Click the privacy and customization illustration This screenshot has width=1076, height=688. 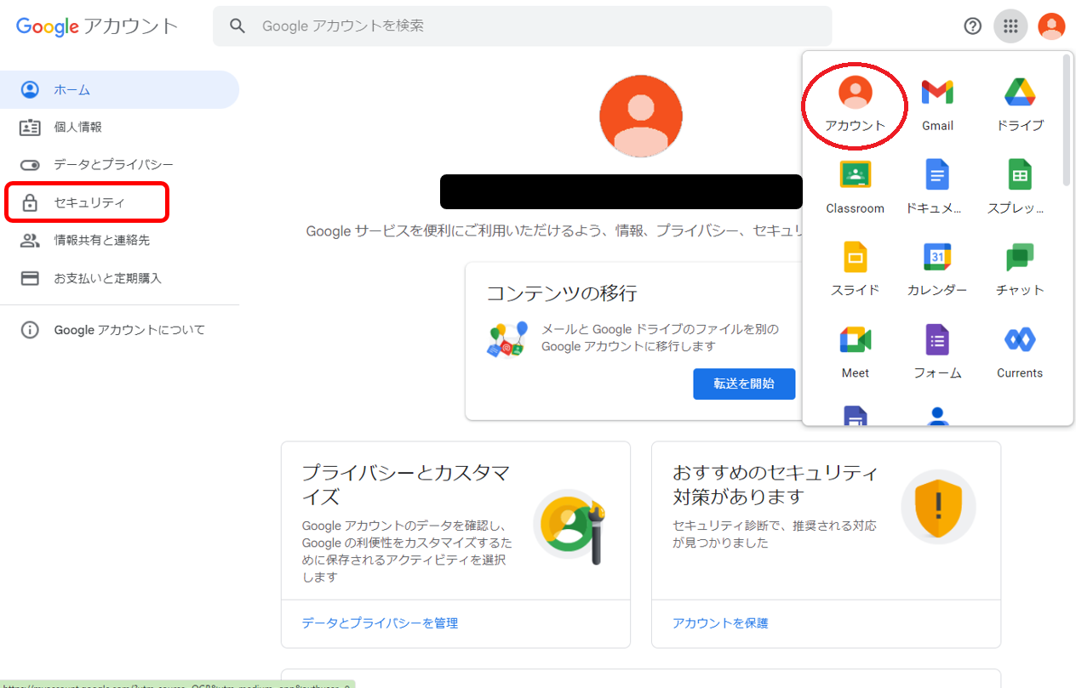pyautogui.click(x=570, y=527)
